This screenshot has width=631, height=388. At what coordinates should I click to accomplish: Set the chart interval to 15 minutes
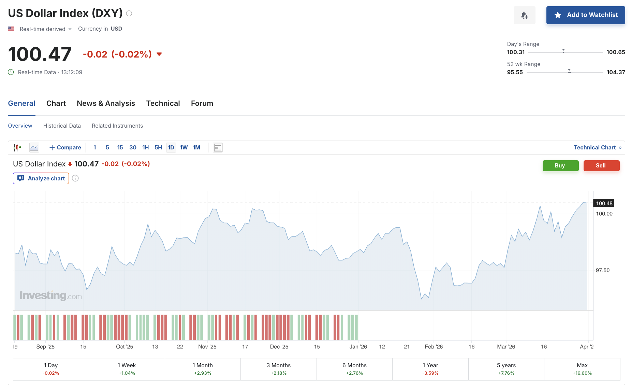120,147
